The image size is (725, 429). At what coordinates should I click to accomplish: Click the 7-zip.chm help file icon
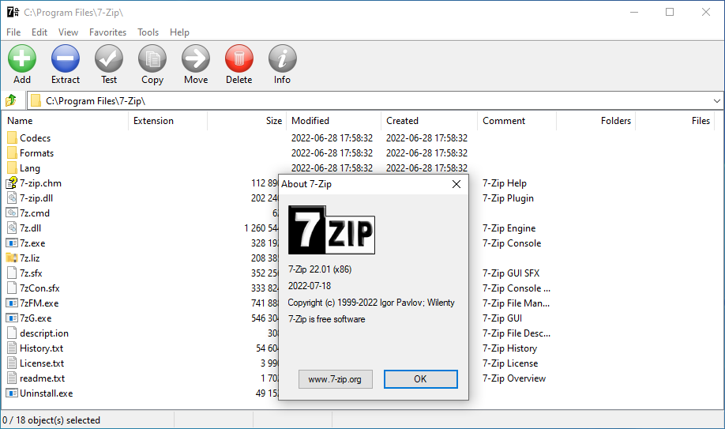pos(12,183)
